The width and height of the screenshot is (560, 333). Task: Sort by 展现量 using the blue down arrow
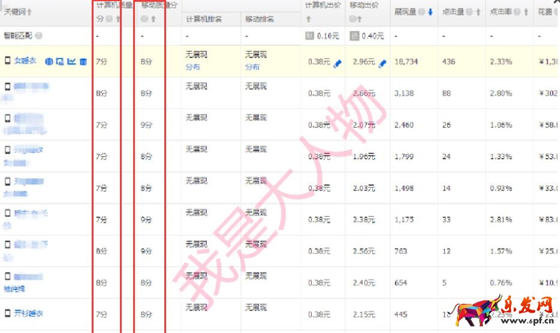click(430, 12)
